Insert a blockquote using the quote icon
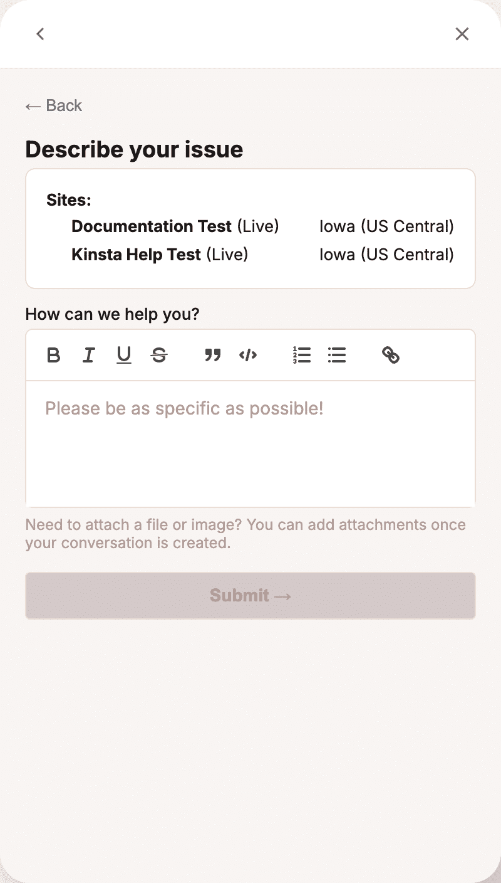 click(x=213, y=356)
